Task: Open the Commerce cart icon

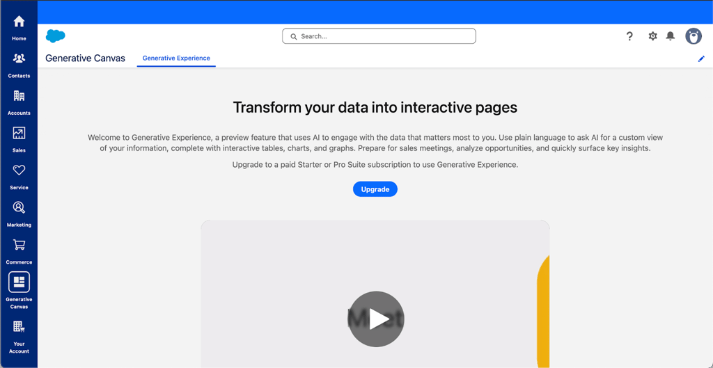Action: pyautogui.click(x=19, y=245)
